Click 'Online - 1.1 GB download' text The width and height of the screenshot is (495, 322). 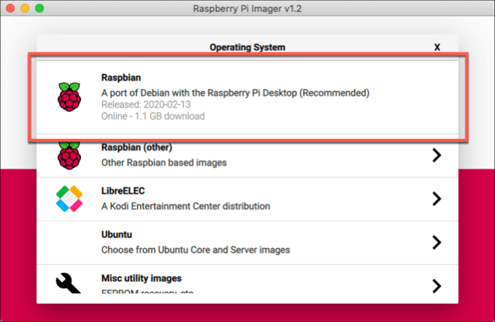click(x=153, y=116)
